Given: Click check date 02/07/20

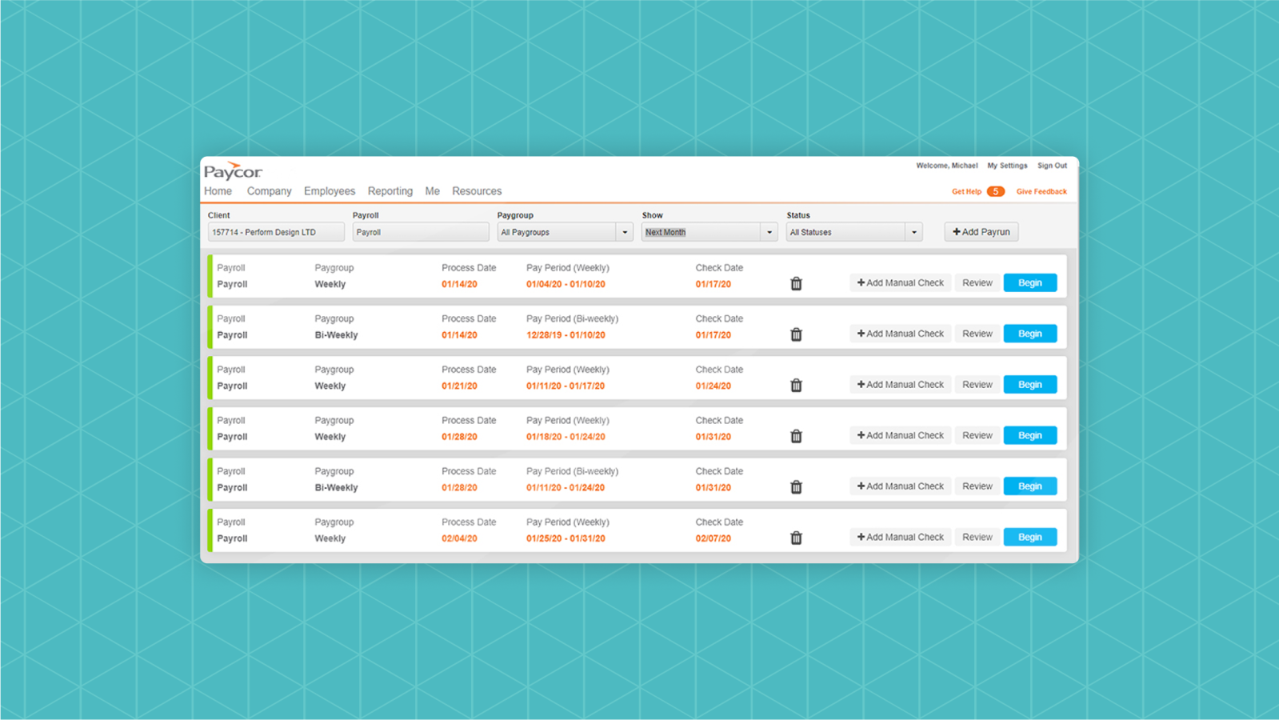Looking at the screenshot, I should (713, 538).
